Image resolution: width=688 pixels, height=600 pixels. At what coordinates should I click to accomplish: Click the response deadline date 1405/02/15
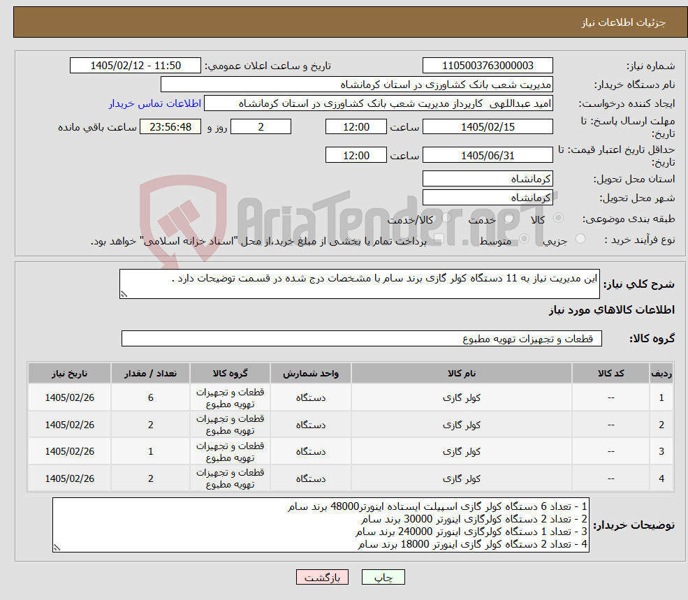488,127
